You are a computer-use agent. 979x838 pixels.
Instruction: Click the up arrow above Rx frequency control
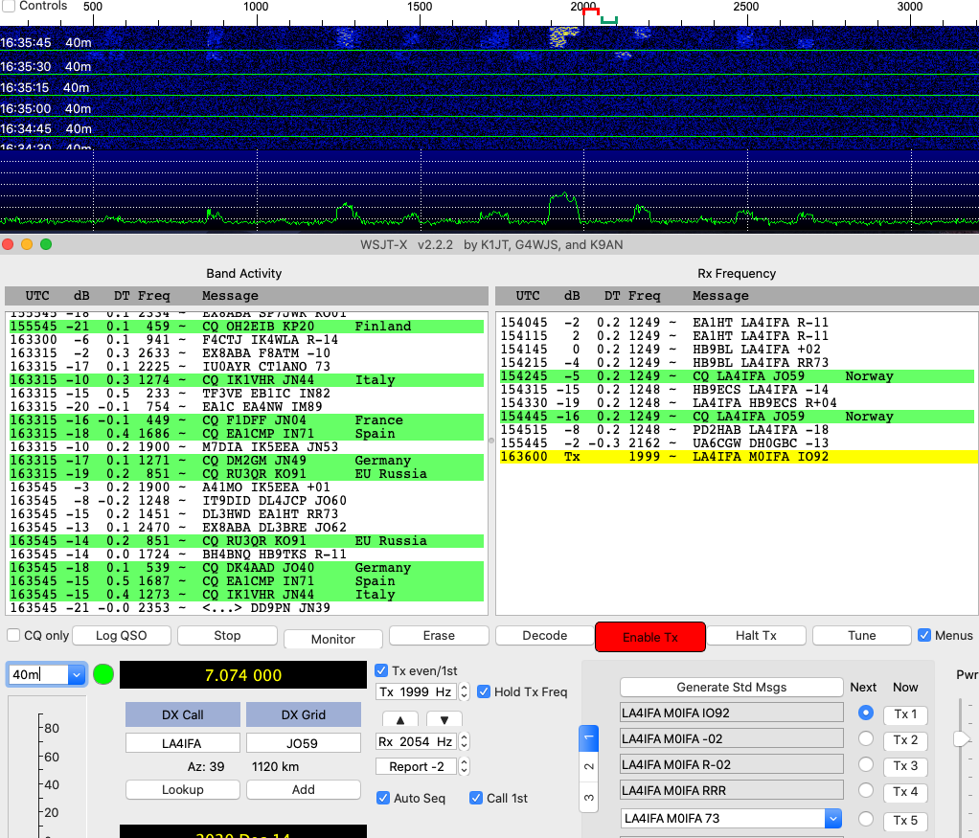click(x=400, y=720)
